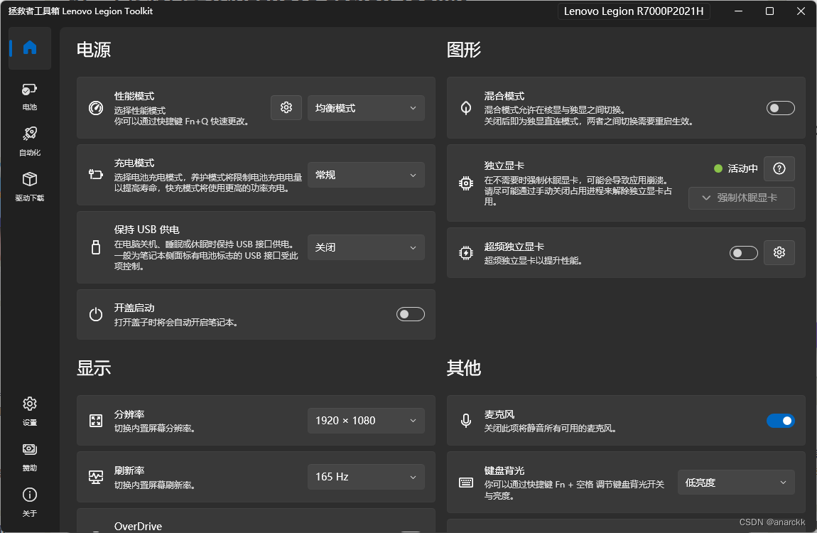Click the 图形 section heading
817x533 pixels.
pyautogui.click(x=464, y=50)
